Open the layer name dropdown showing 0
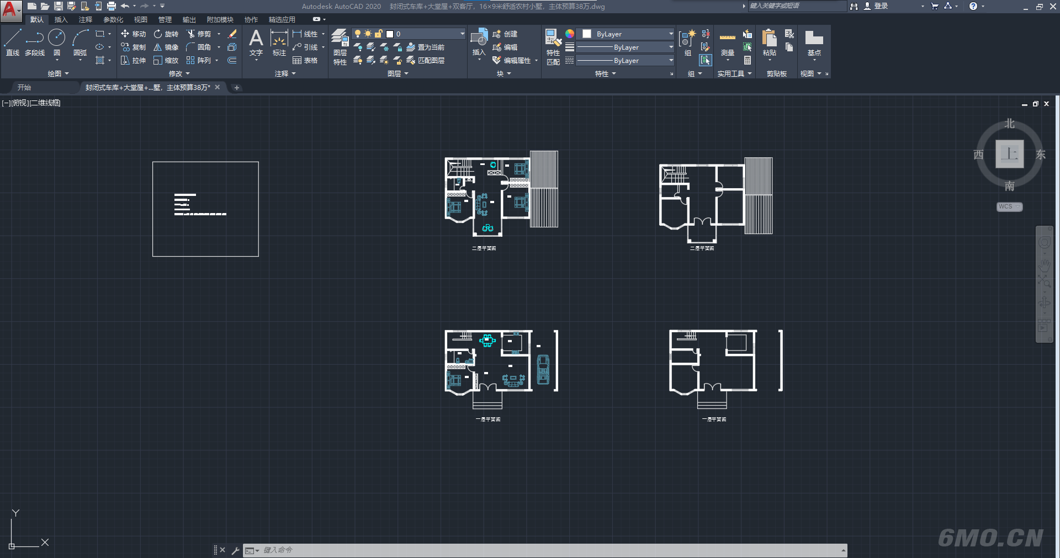This screenshot has height=558, width=1060. 409,34
